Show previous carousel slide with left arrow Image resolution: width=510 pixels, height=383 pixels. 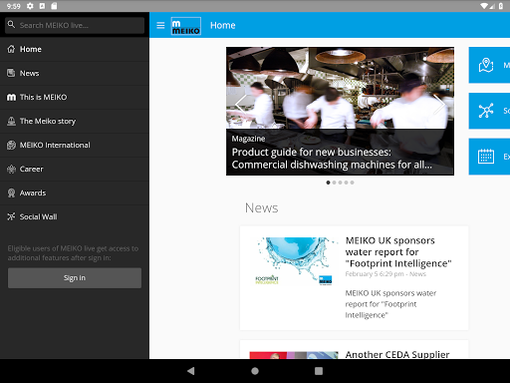(x=241, y=104)
